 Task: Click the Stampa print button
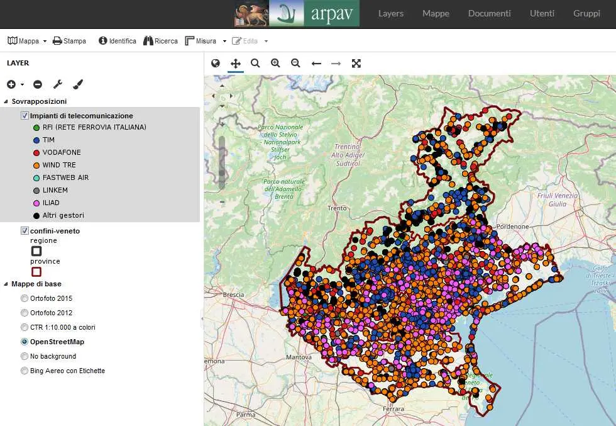coord(69,41)
